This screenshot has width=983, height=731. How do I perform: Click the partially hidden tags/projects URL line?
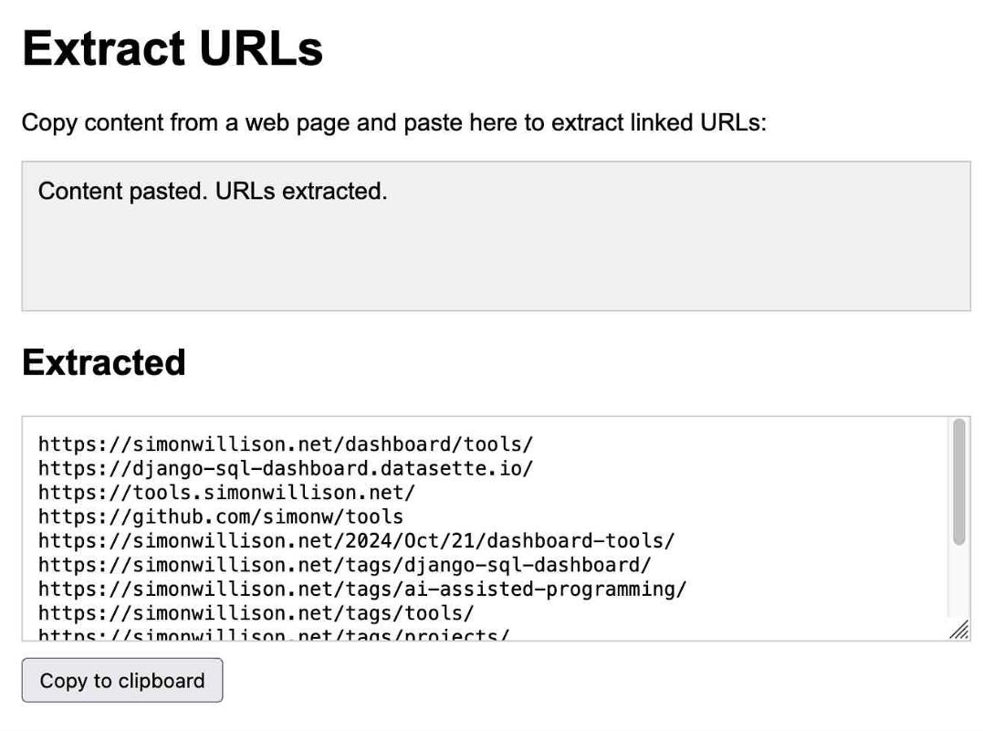(274, 635)
